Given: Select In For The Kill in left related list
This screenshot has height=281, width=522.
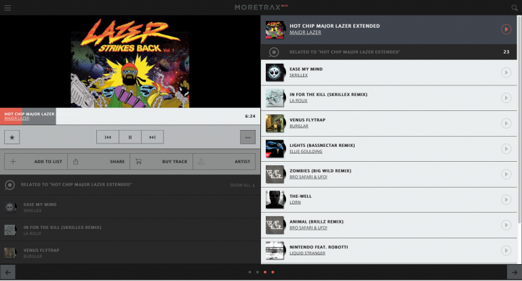Looking at the screenshot, I should pyautogui.click(x=130, y=230).
